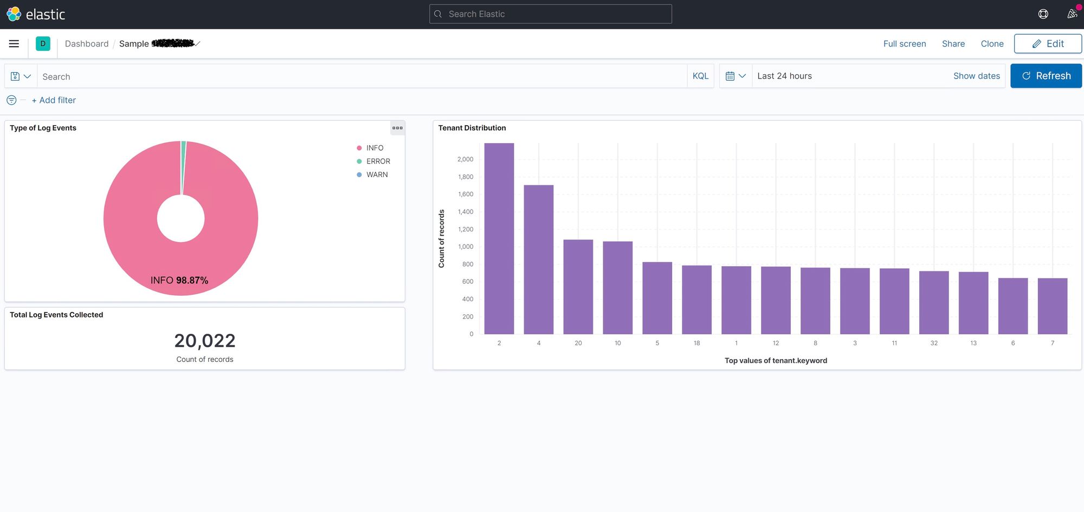Viewport: 1084px width, 512px height.
Task: Click the bar for tenant 18
Action: (696, 300)
